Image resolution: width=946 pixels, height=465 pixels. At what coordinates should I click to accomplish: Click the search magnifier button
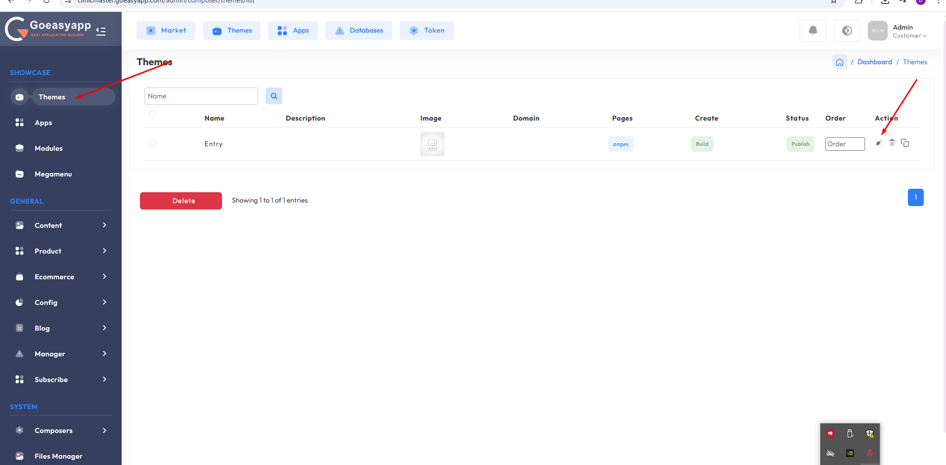pos(274,96)
